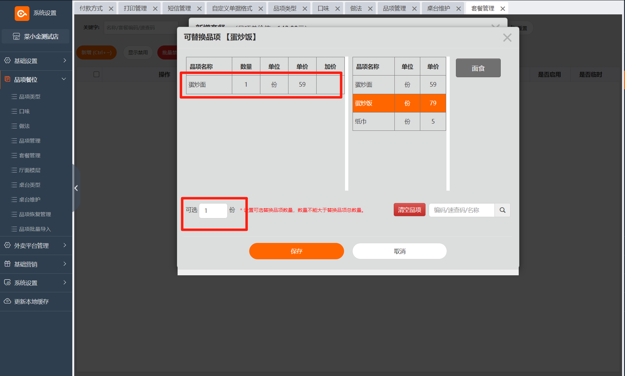Click the 显示禁用 button
Viewport: 625px width, 376px height.
coord(138,52)
